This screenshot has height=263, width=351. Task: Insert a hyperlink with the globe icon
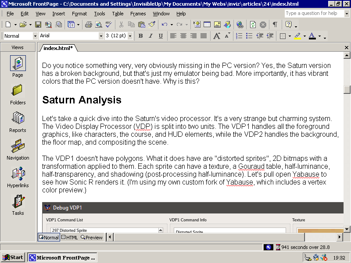coord(240,25)
